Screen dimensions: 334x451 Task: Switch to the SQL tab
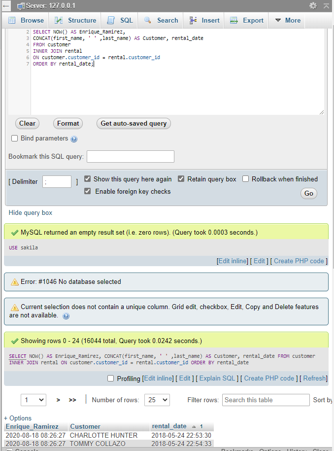pos(120,20)
